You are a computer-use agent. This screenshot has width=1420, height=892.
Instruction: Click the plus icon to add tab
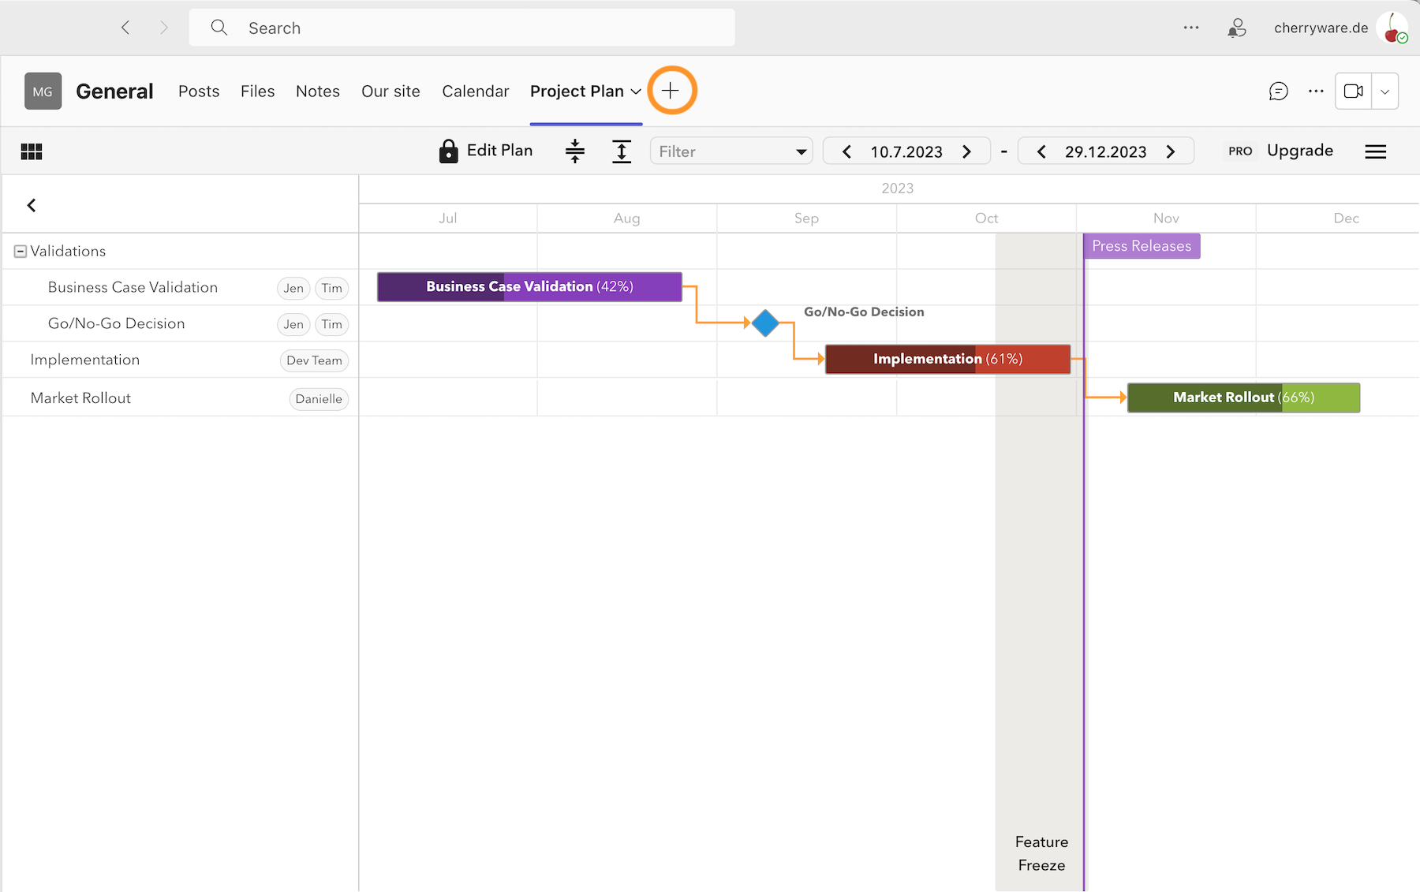(671, 91)
